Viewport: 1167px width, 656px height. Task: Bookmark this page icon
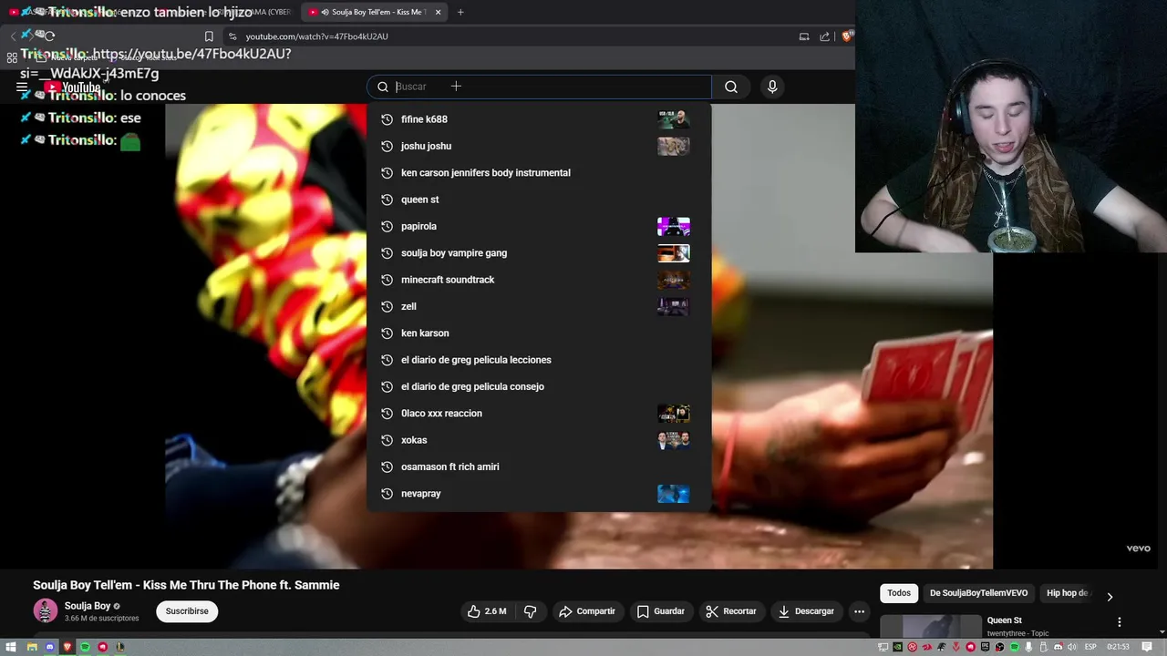tap(209, 36)
